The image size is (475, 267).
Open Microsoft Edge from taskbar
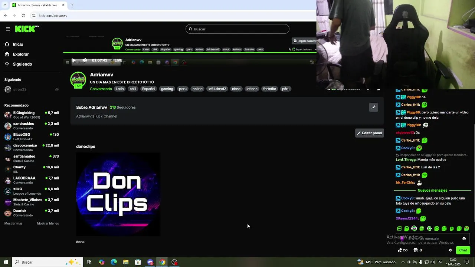(114, 262)
